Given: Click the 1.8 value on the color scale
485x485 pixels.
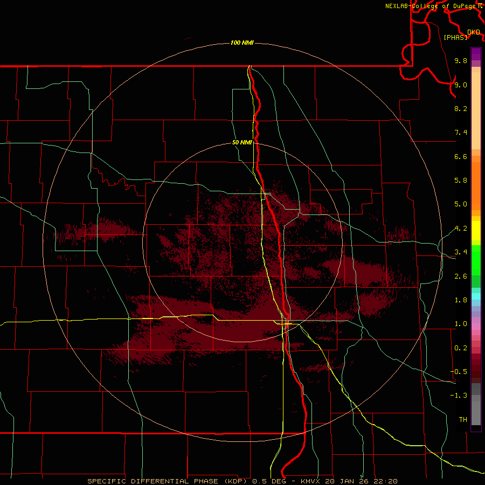Looking at the screenshot, I should (x=461, y=300).
